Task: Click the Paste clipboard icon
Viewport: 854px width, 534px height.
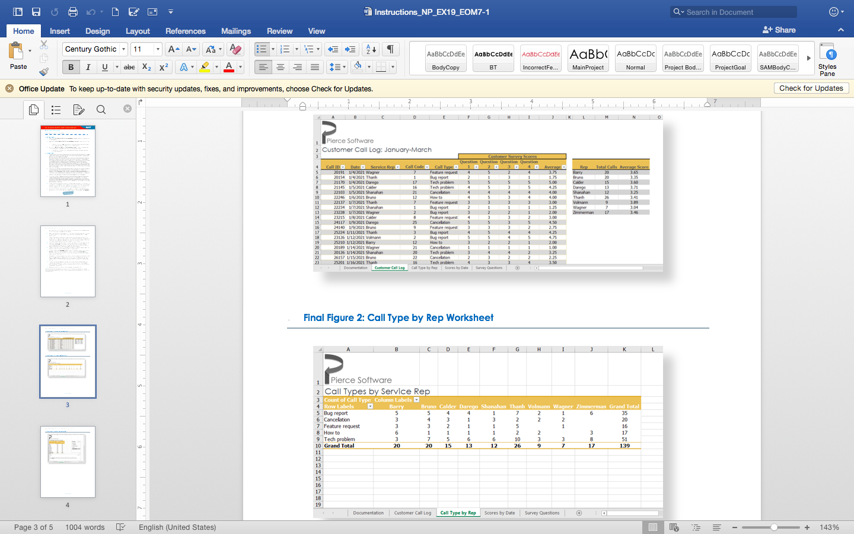Action: tap(16, 50)
